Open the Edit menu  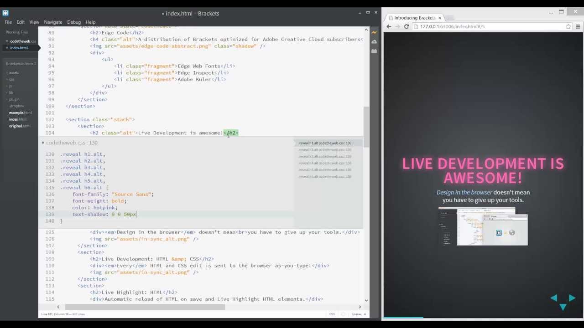pyautogui.click(x=21, y=22)
